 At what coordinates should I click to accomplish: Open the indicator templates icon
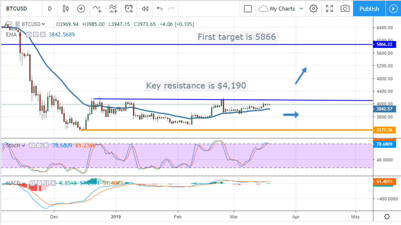[x=113, y=9]
